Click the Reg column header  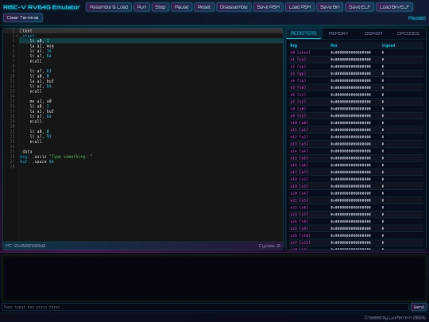tap(294, 45)
